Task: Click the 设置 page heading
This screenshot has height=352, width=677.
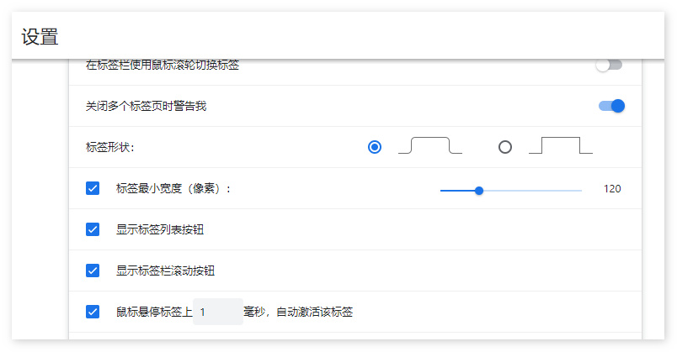Action: (40, 37)
